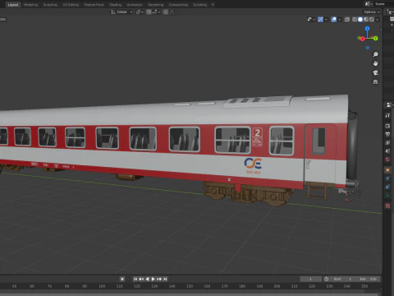Toggle auto keying record button
This screenshot has height=296, width=394.
[122, 279]
